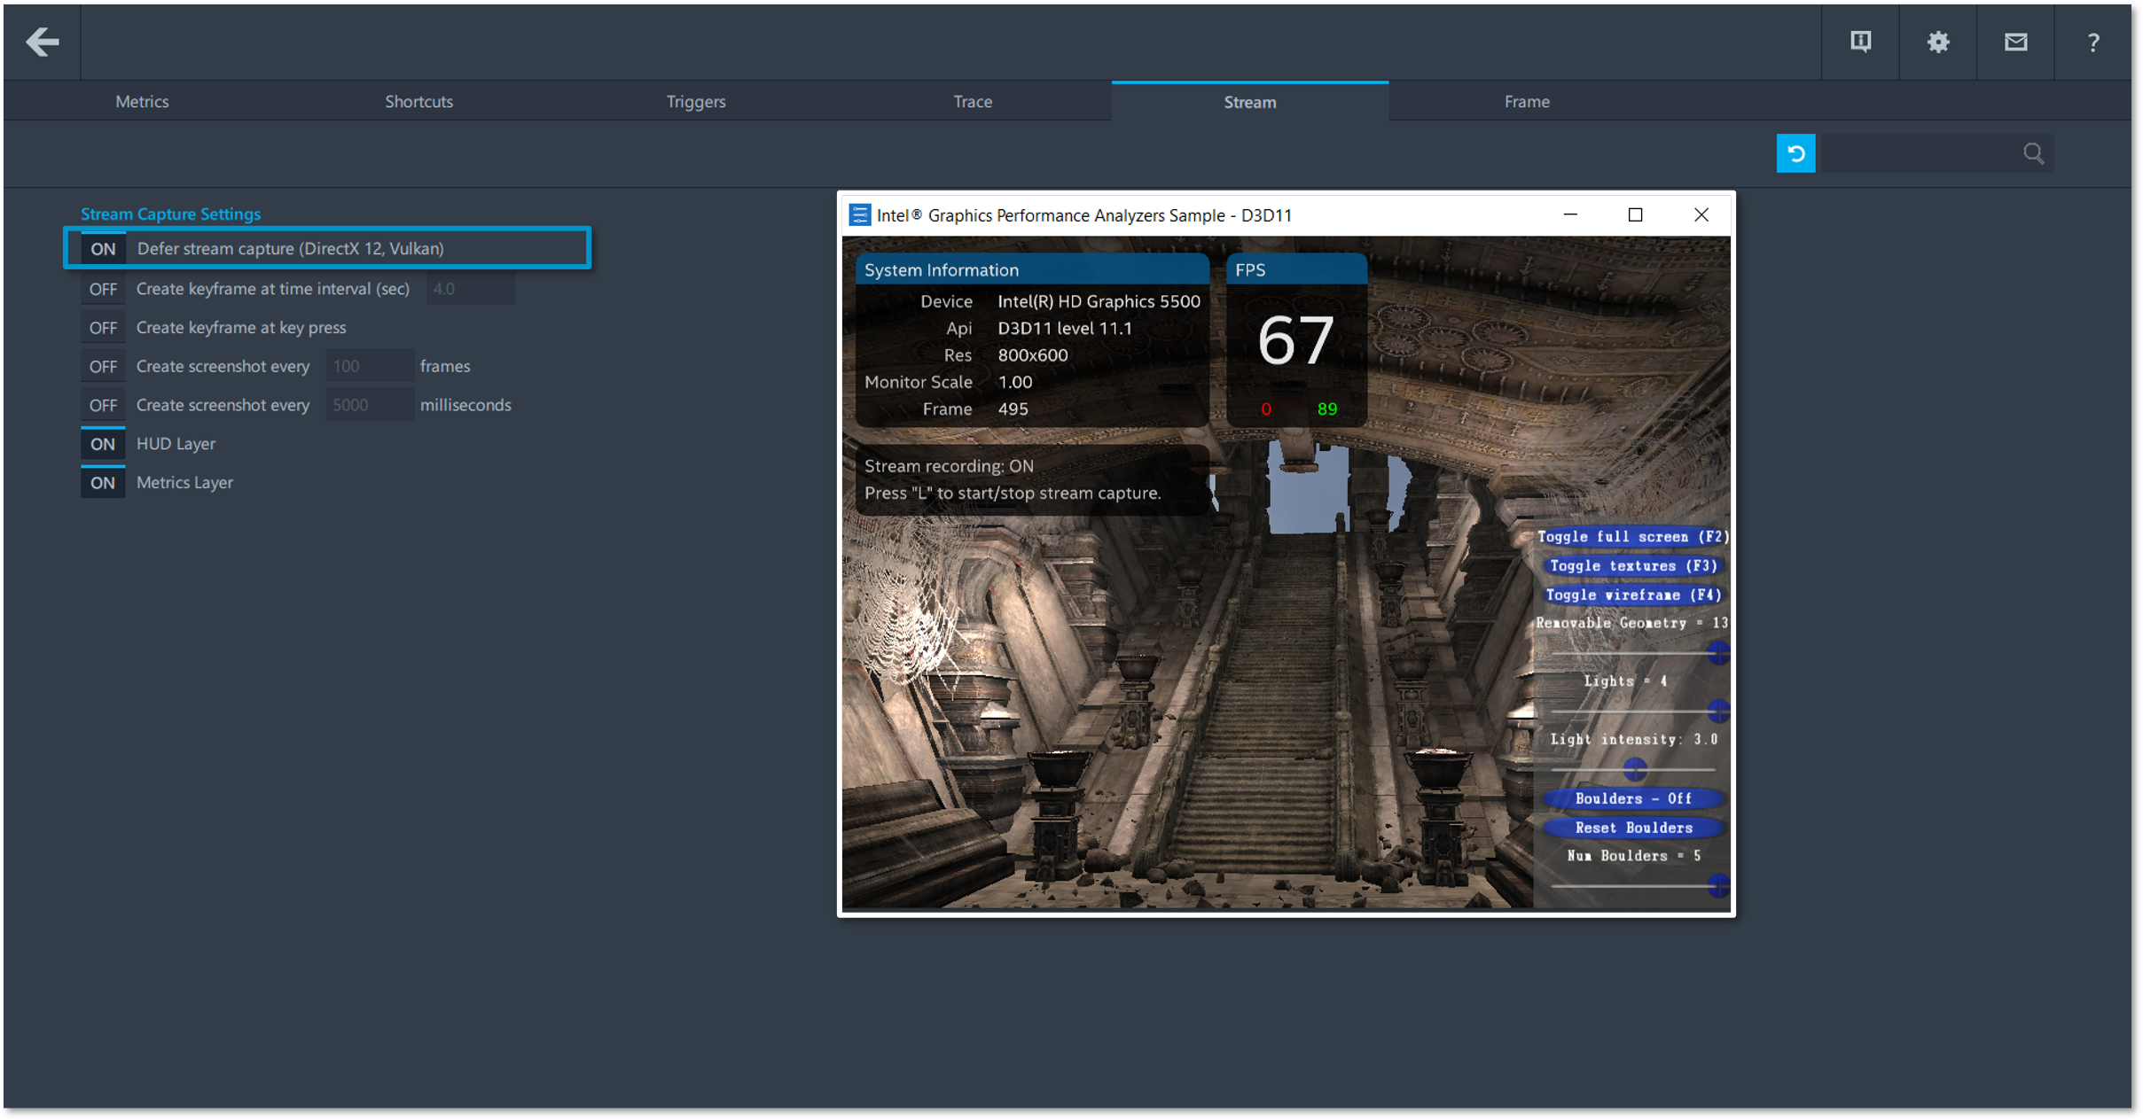Switch to the Metrics tab

tap(142, 102)
